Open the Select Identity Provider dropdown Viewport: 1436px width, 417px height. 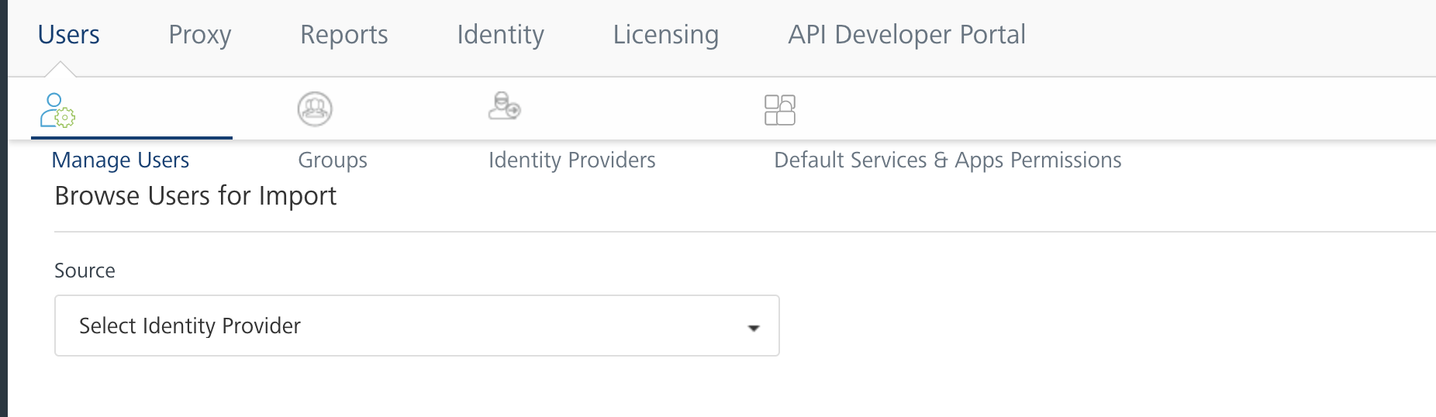416,326
